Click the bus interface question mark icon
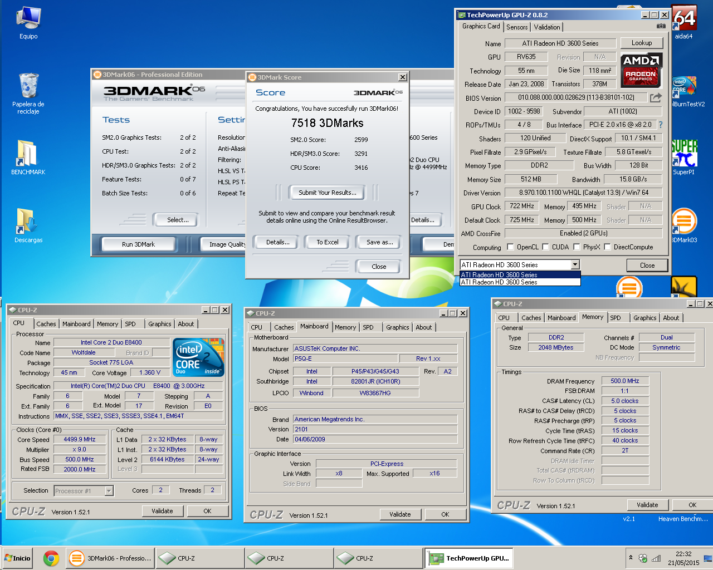 point(661,125)
